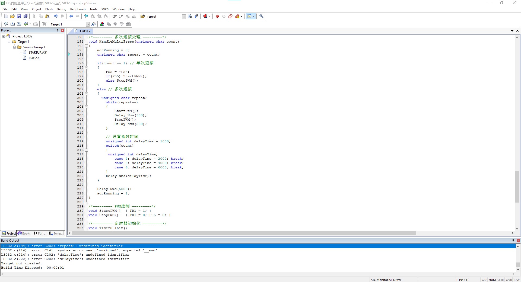Open the find text 'repeat' dropdown arrow

[x=184, y=17]
